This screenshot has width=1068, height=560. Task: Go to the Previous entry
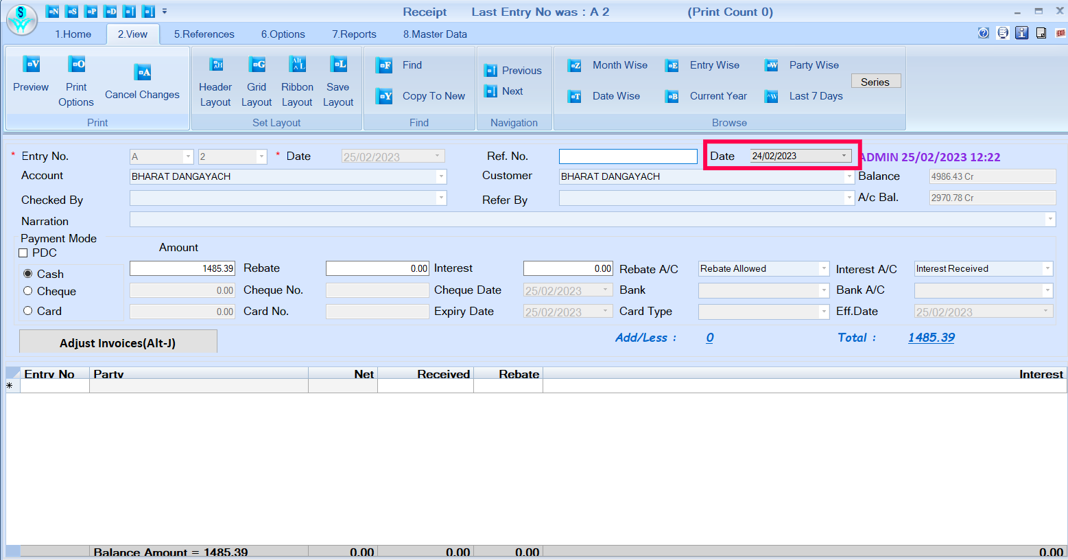coord(513,70)
